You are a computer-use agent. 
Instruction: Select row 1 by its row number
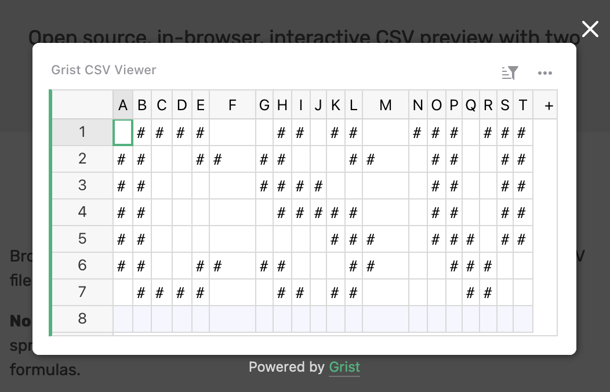82,132
